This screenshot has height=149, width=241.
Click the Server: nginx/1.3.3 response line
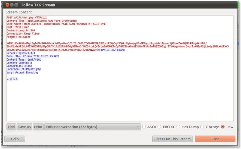pos(21,53)
